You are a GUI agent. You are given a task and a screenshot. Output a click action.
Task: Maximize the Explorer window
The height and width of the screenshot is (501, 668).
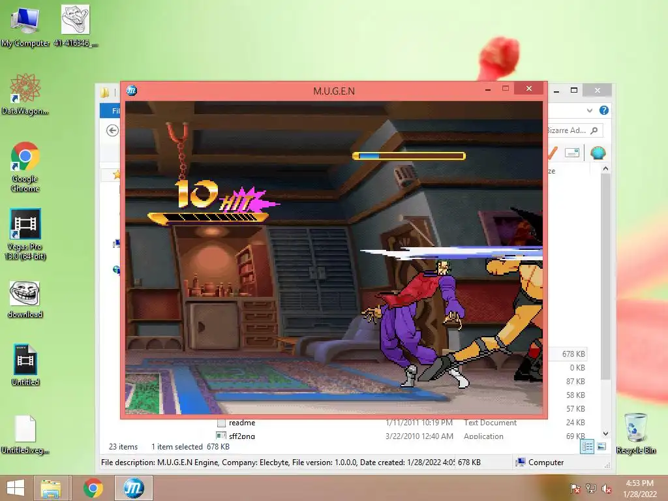pos(574,90)
